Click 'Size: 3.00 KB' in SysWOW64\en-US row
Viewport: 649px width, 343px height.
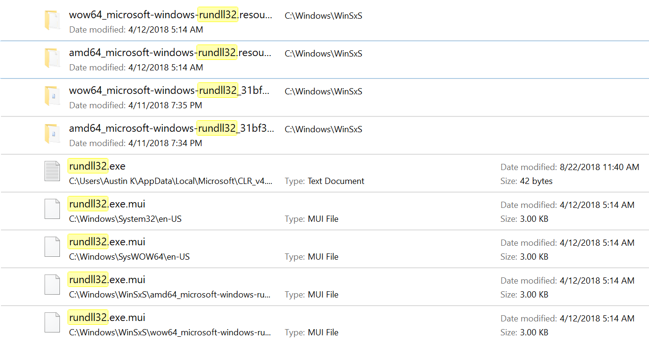point(524,257)
